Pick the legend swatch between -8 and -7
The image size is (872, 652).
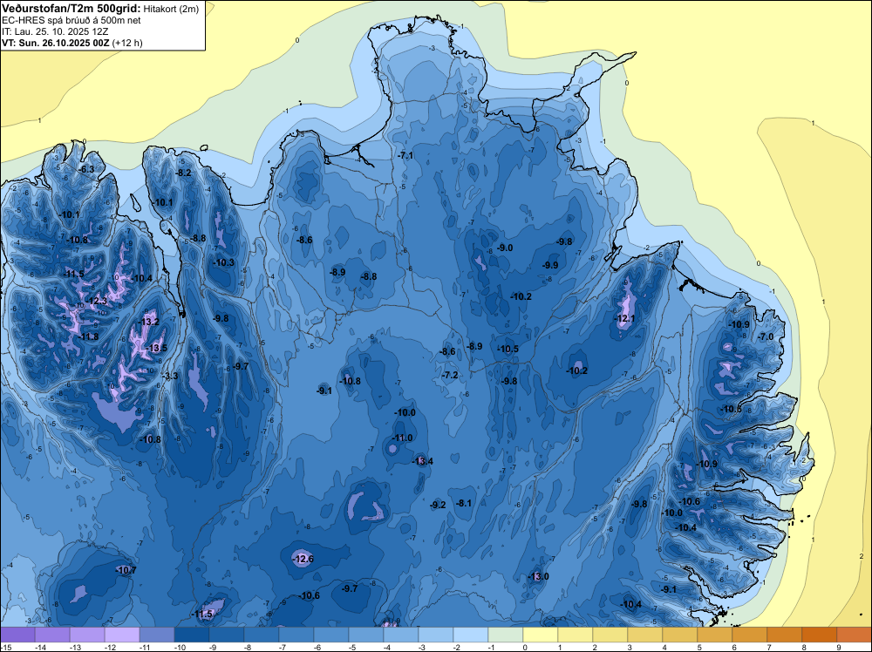tap(262, 635)
